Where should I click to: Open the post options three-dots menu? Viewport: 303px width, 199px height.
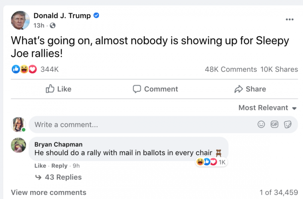[x=289, y=19]
